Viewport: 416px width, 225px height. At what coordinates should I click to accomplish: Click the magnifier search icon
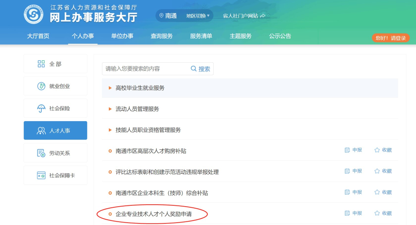click(x=194, y=68)
